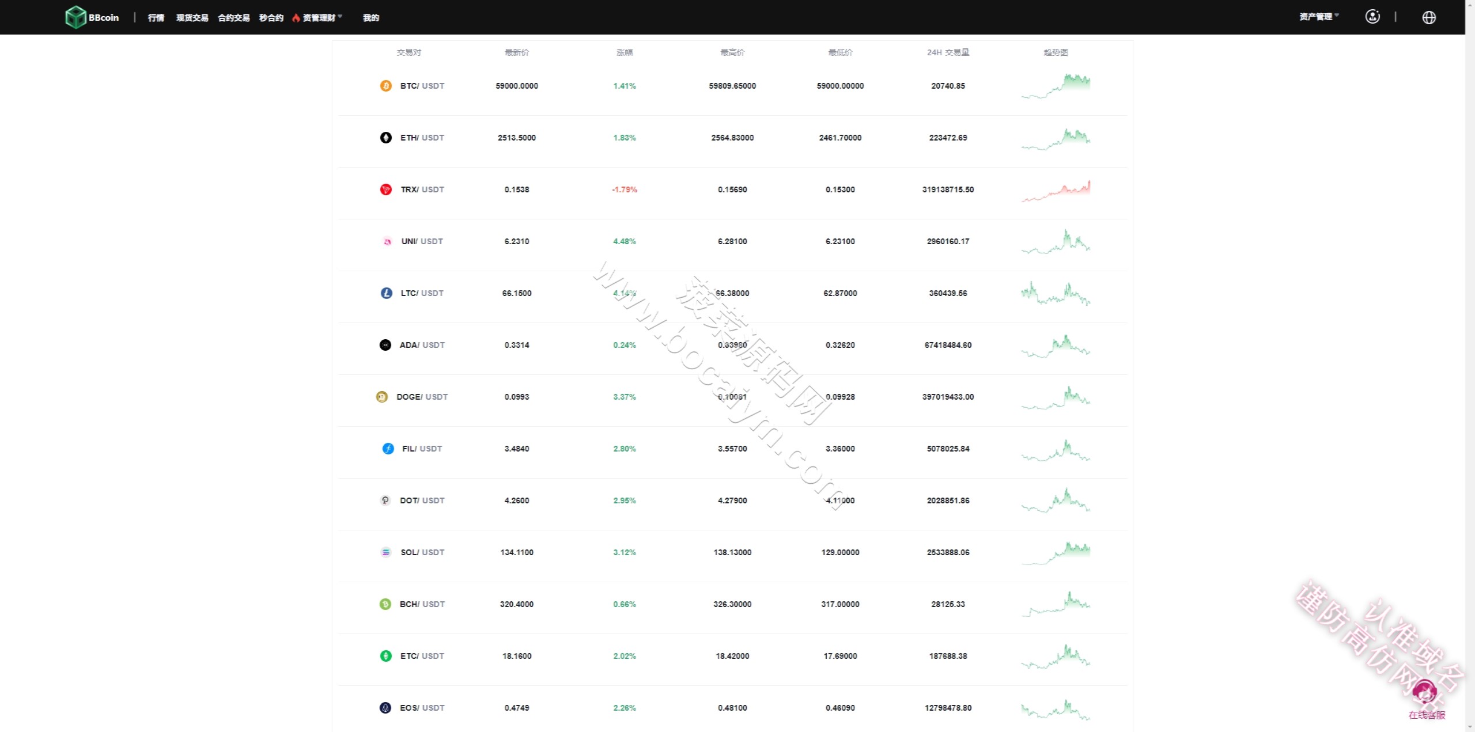Click FIL latest price 3.4840
This screenshot has height=732, width=1475.
(517, 449)
